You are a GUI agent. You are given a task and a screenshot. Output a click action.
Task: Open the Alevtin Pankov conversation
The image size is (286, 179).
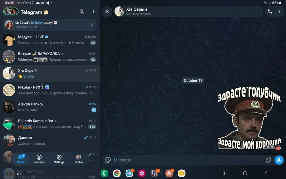50,107
